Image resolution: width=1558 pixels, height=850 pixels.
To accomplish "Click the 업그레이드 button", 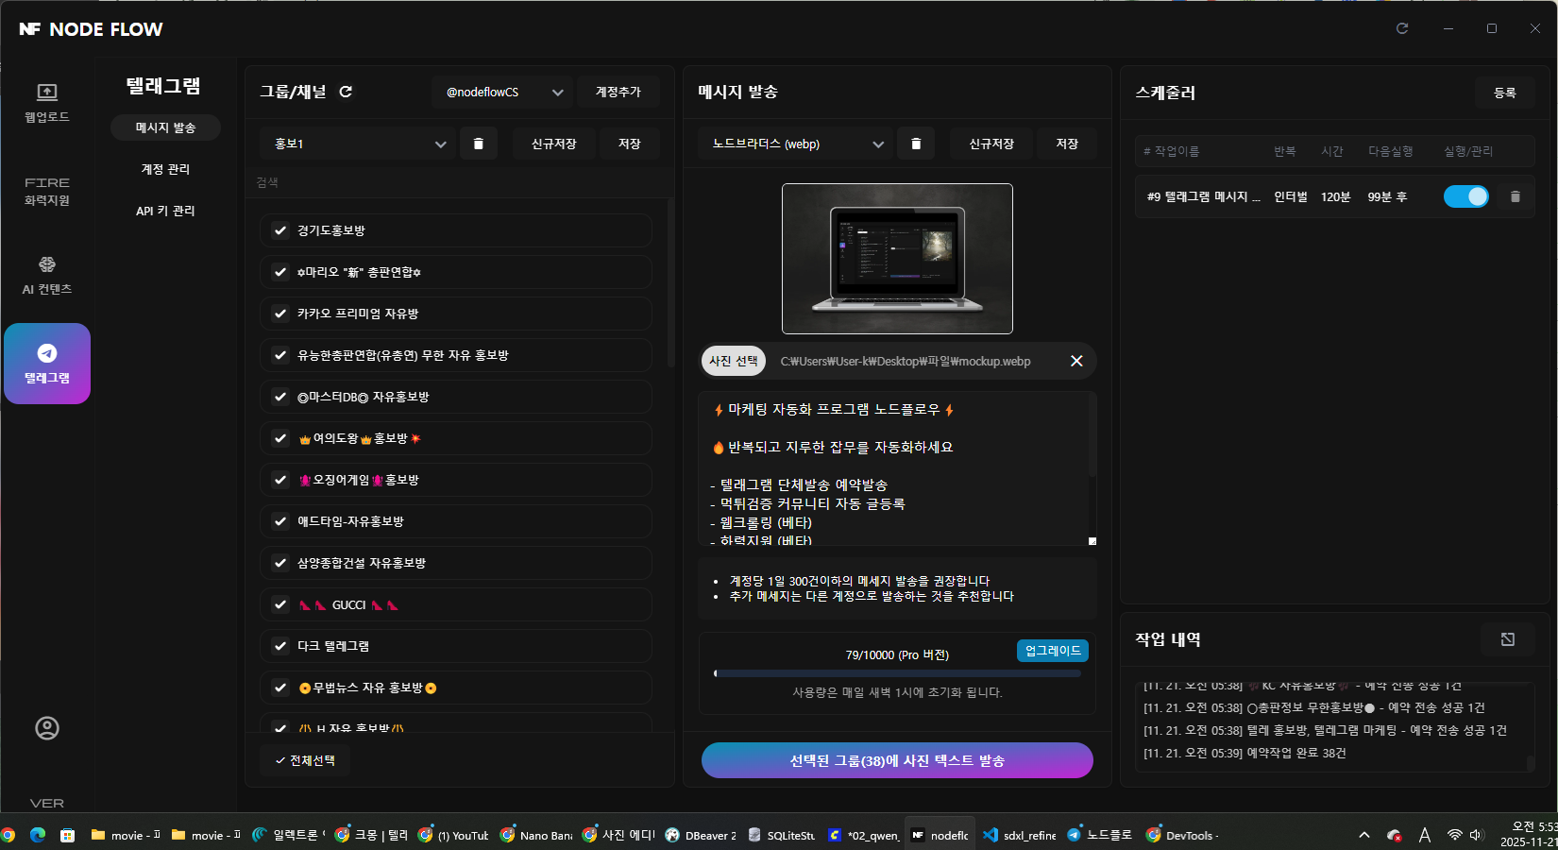I will (x=1052, y=651).
